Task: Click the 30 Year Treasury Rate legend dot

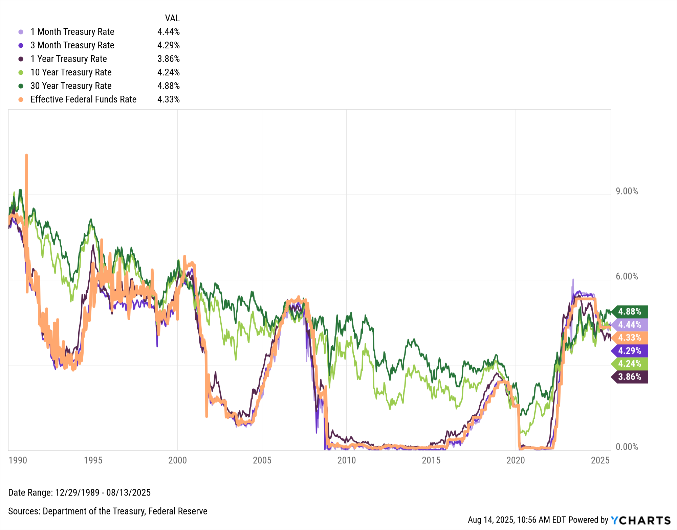Action: (x=21, y=86)
